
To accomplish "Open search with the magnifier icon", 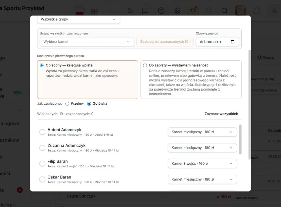I will click(225, 11).
